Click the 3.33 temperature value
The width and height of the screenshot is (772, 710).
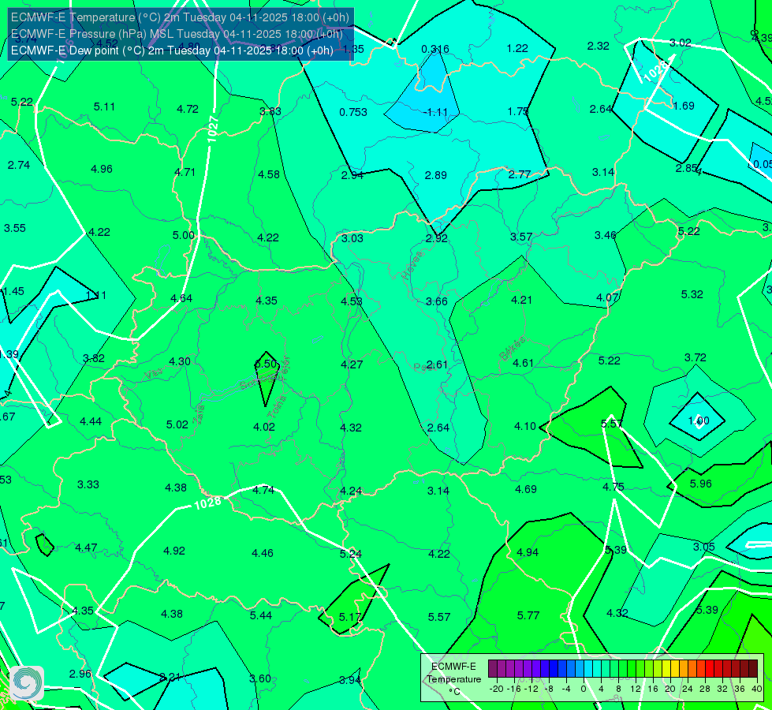click(88, 485)
